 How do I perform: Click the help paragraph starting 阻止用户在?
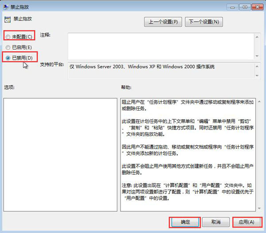188,105
